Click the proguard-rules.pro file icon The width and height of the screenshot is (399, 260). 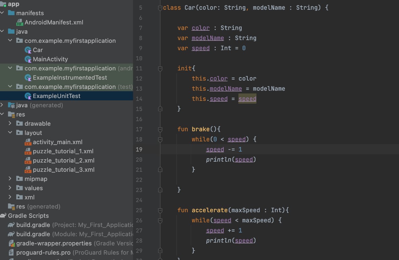11,252
